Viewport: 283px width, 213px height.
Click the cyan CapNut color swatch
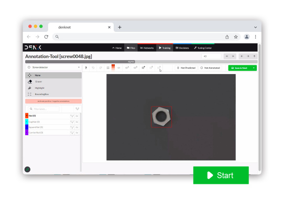click(x=27, y=122)
